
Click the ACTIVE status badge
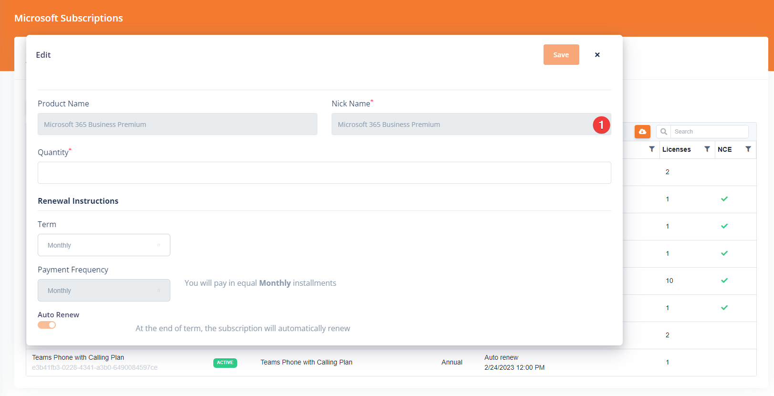225,363
